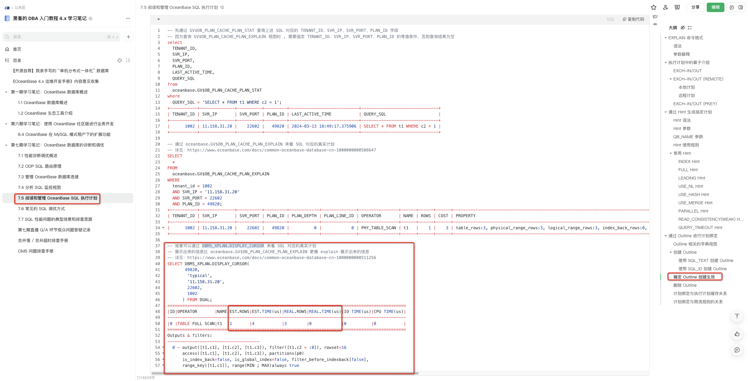Click the thumbs-up like button

(x=737, y=334)
